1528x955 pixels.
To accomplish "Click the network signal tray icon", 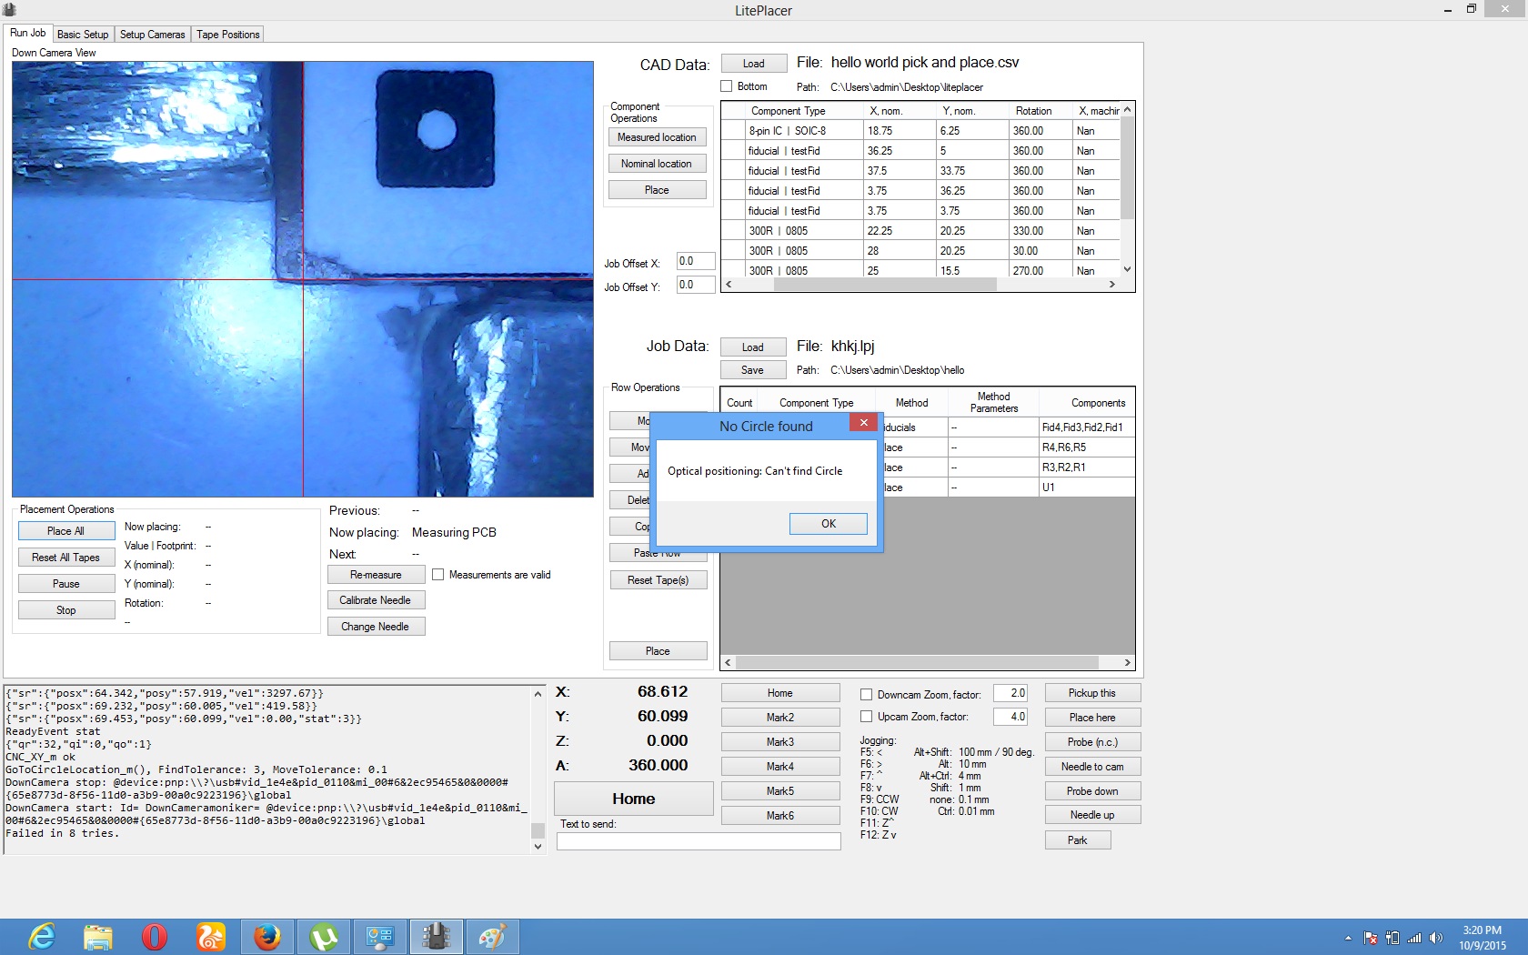I will 1414,938.
